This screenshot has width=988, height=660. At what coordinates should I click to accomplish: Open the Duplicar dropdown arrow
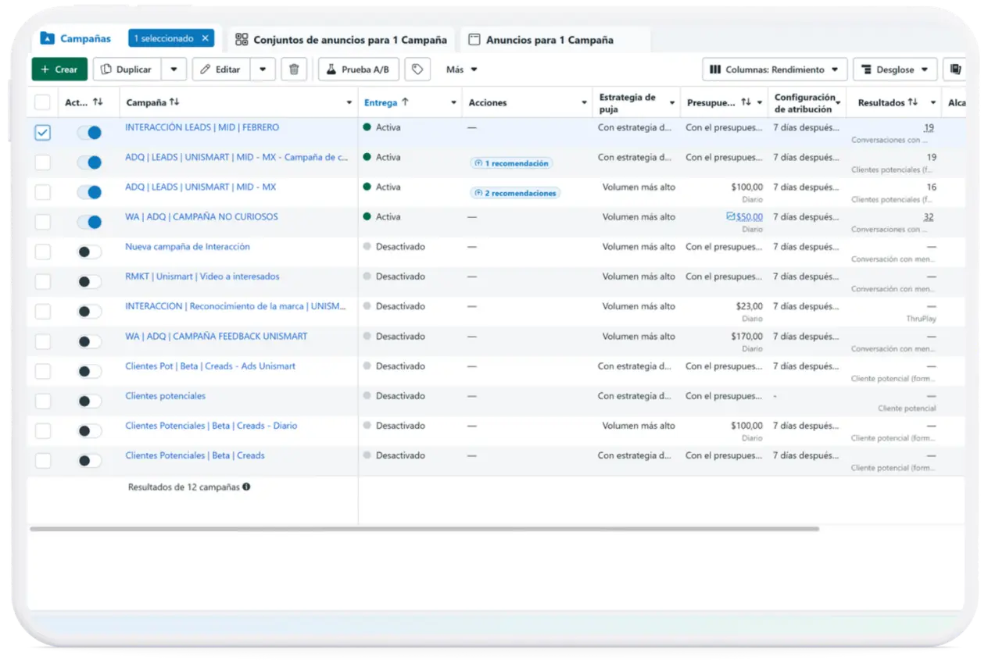pos(174,70)
